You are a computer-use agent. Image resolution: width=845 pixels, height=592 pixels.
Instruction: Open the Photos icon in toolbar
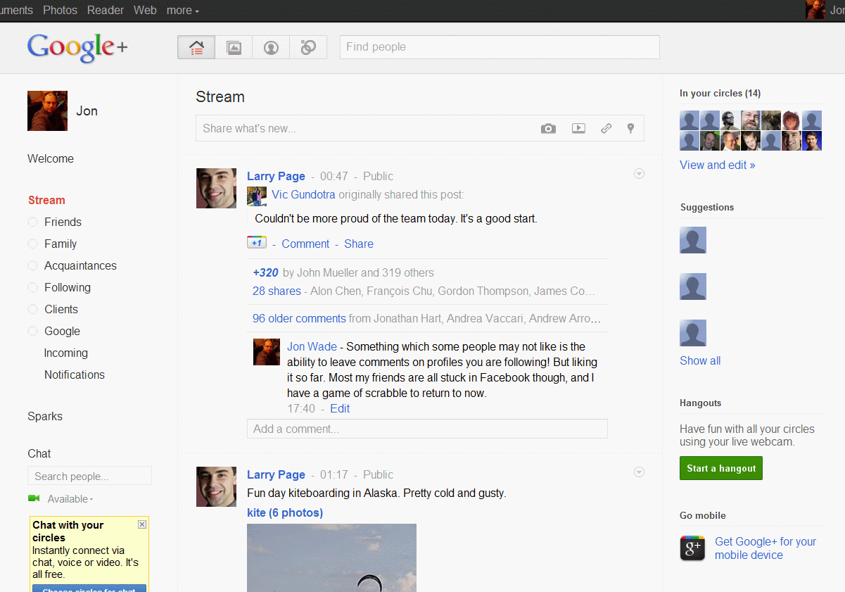[x=234, y=48]
